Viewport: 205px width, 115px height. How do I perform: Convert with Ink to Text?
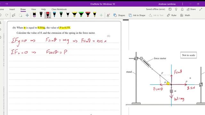coord(156,15)
